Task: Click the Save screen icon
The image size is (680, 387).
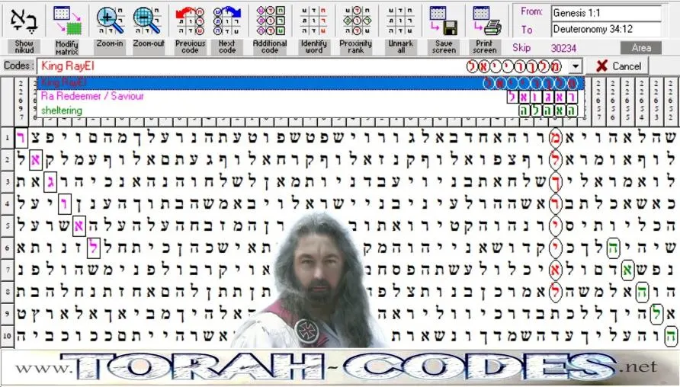Action: [443, 21]
